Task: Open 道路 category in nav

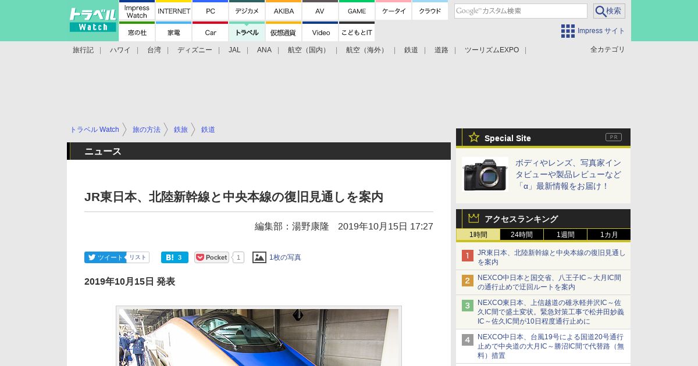Action: (441, 50)
